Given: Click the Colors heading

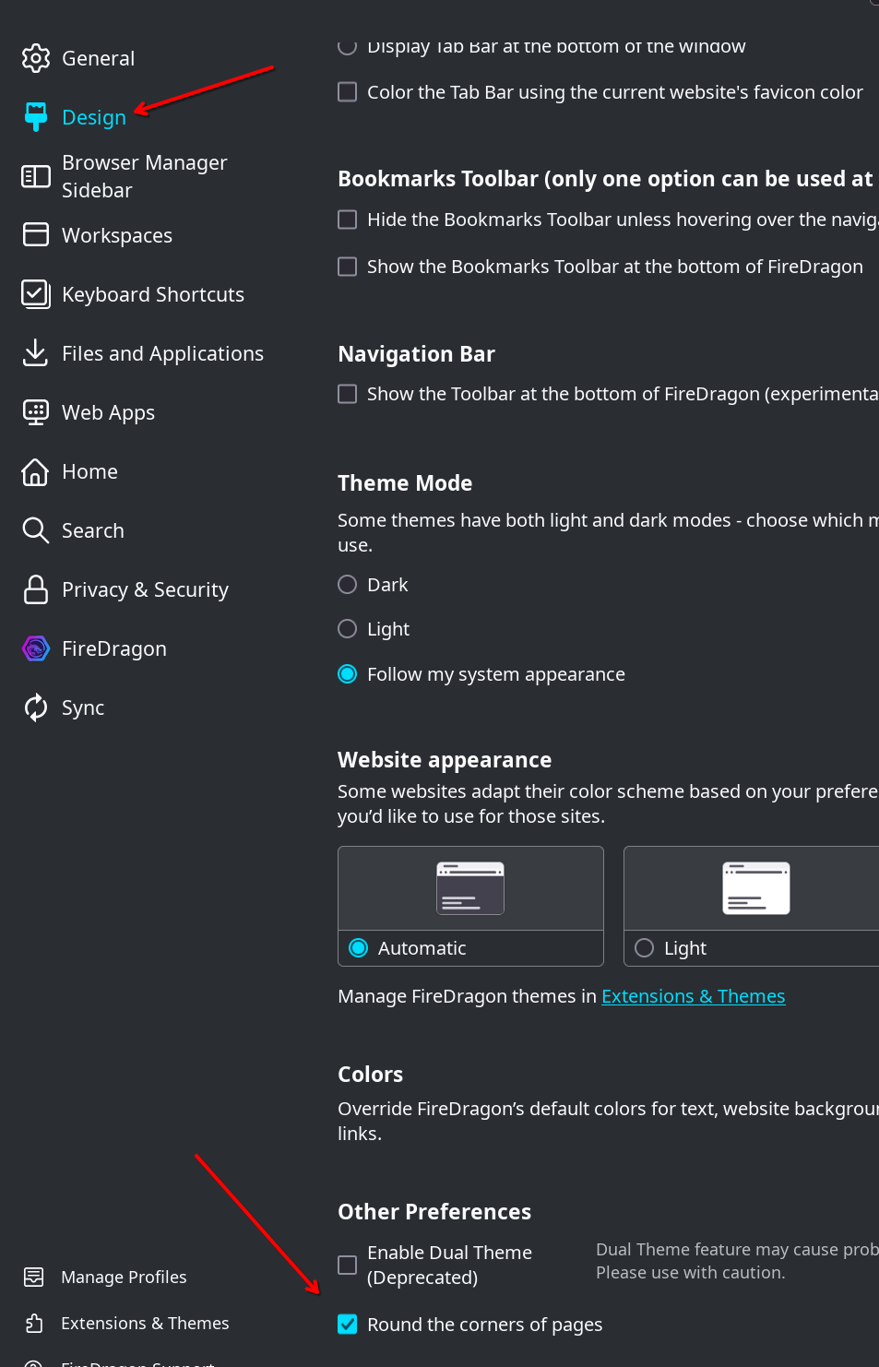Looking at the screenshot, I should (x=371, y=1075).
